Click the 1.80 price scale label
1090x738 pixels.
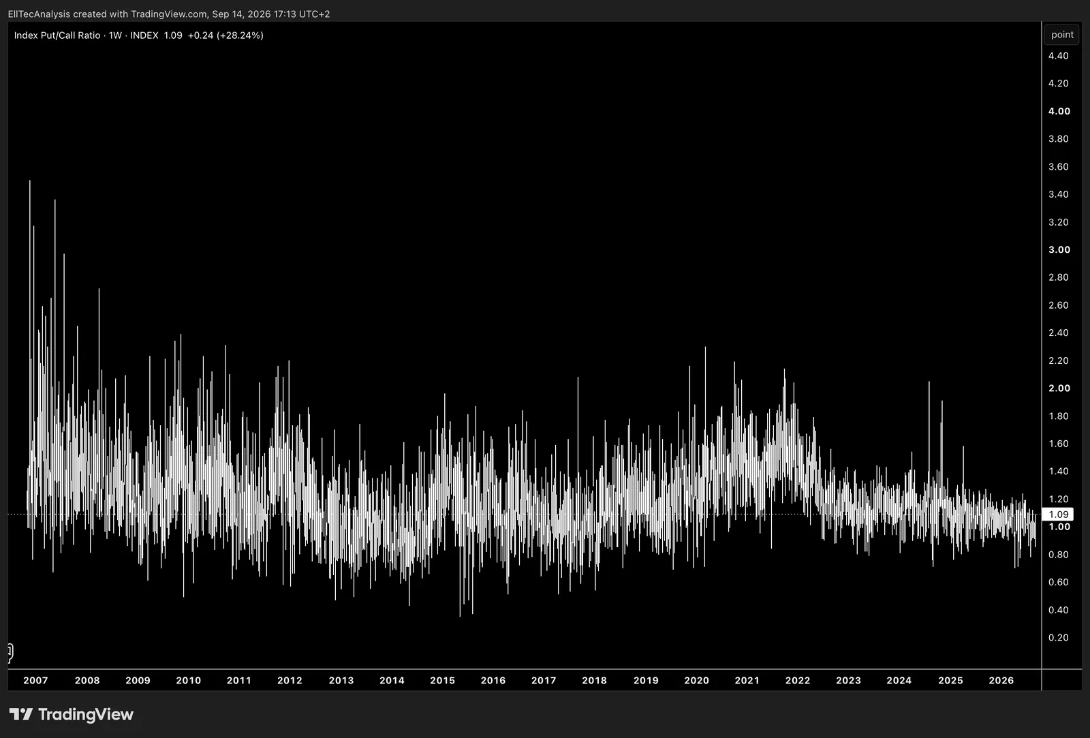tap(1059, 416)
